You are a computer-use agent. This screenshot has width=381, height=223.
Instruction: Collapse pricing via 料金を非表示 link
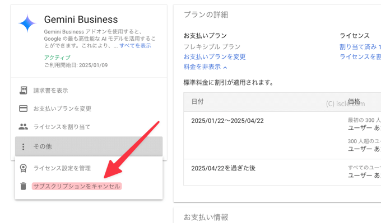(202, 67)
